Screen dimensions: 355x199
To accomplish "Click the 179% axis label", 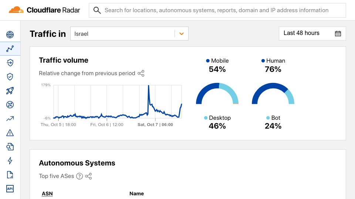I will [46, 85].
